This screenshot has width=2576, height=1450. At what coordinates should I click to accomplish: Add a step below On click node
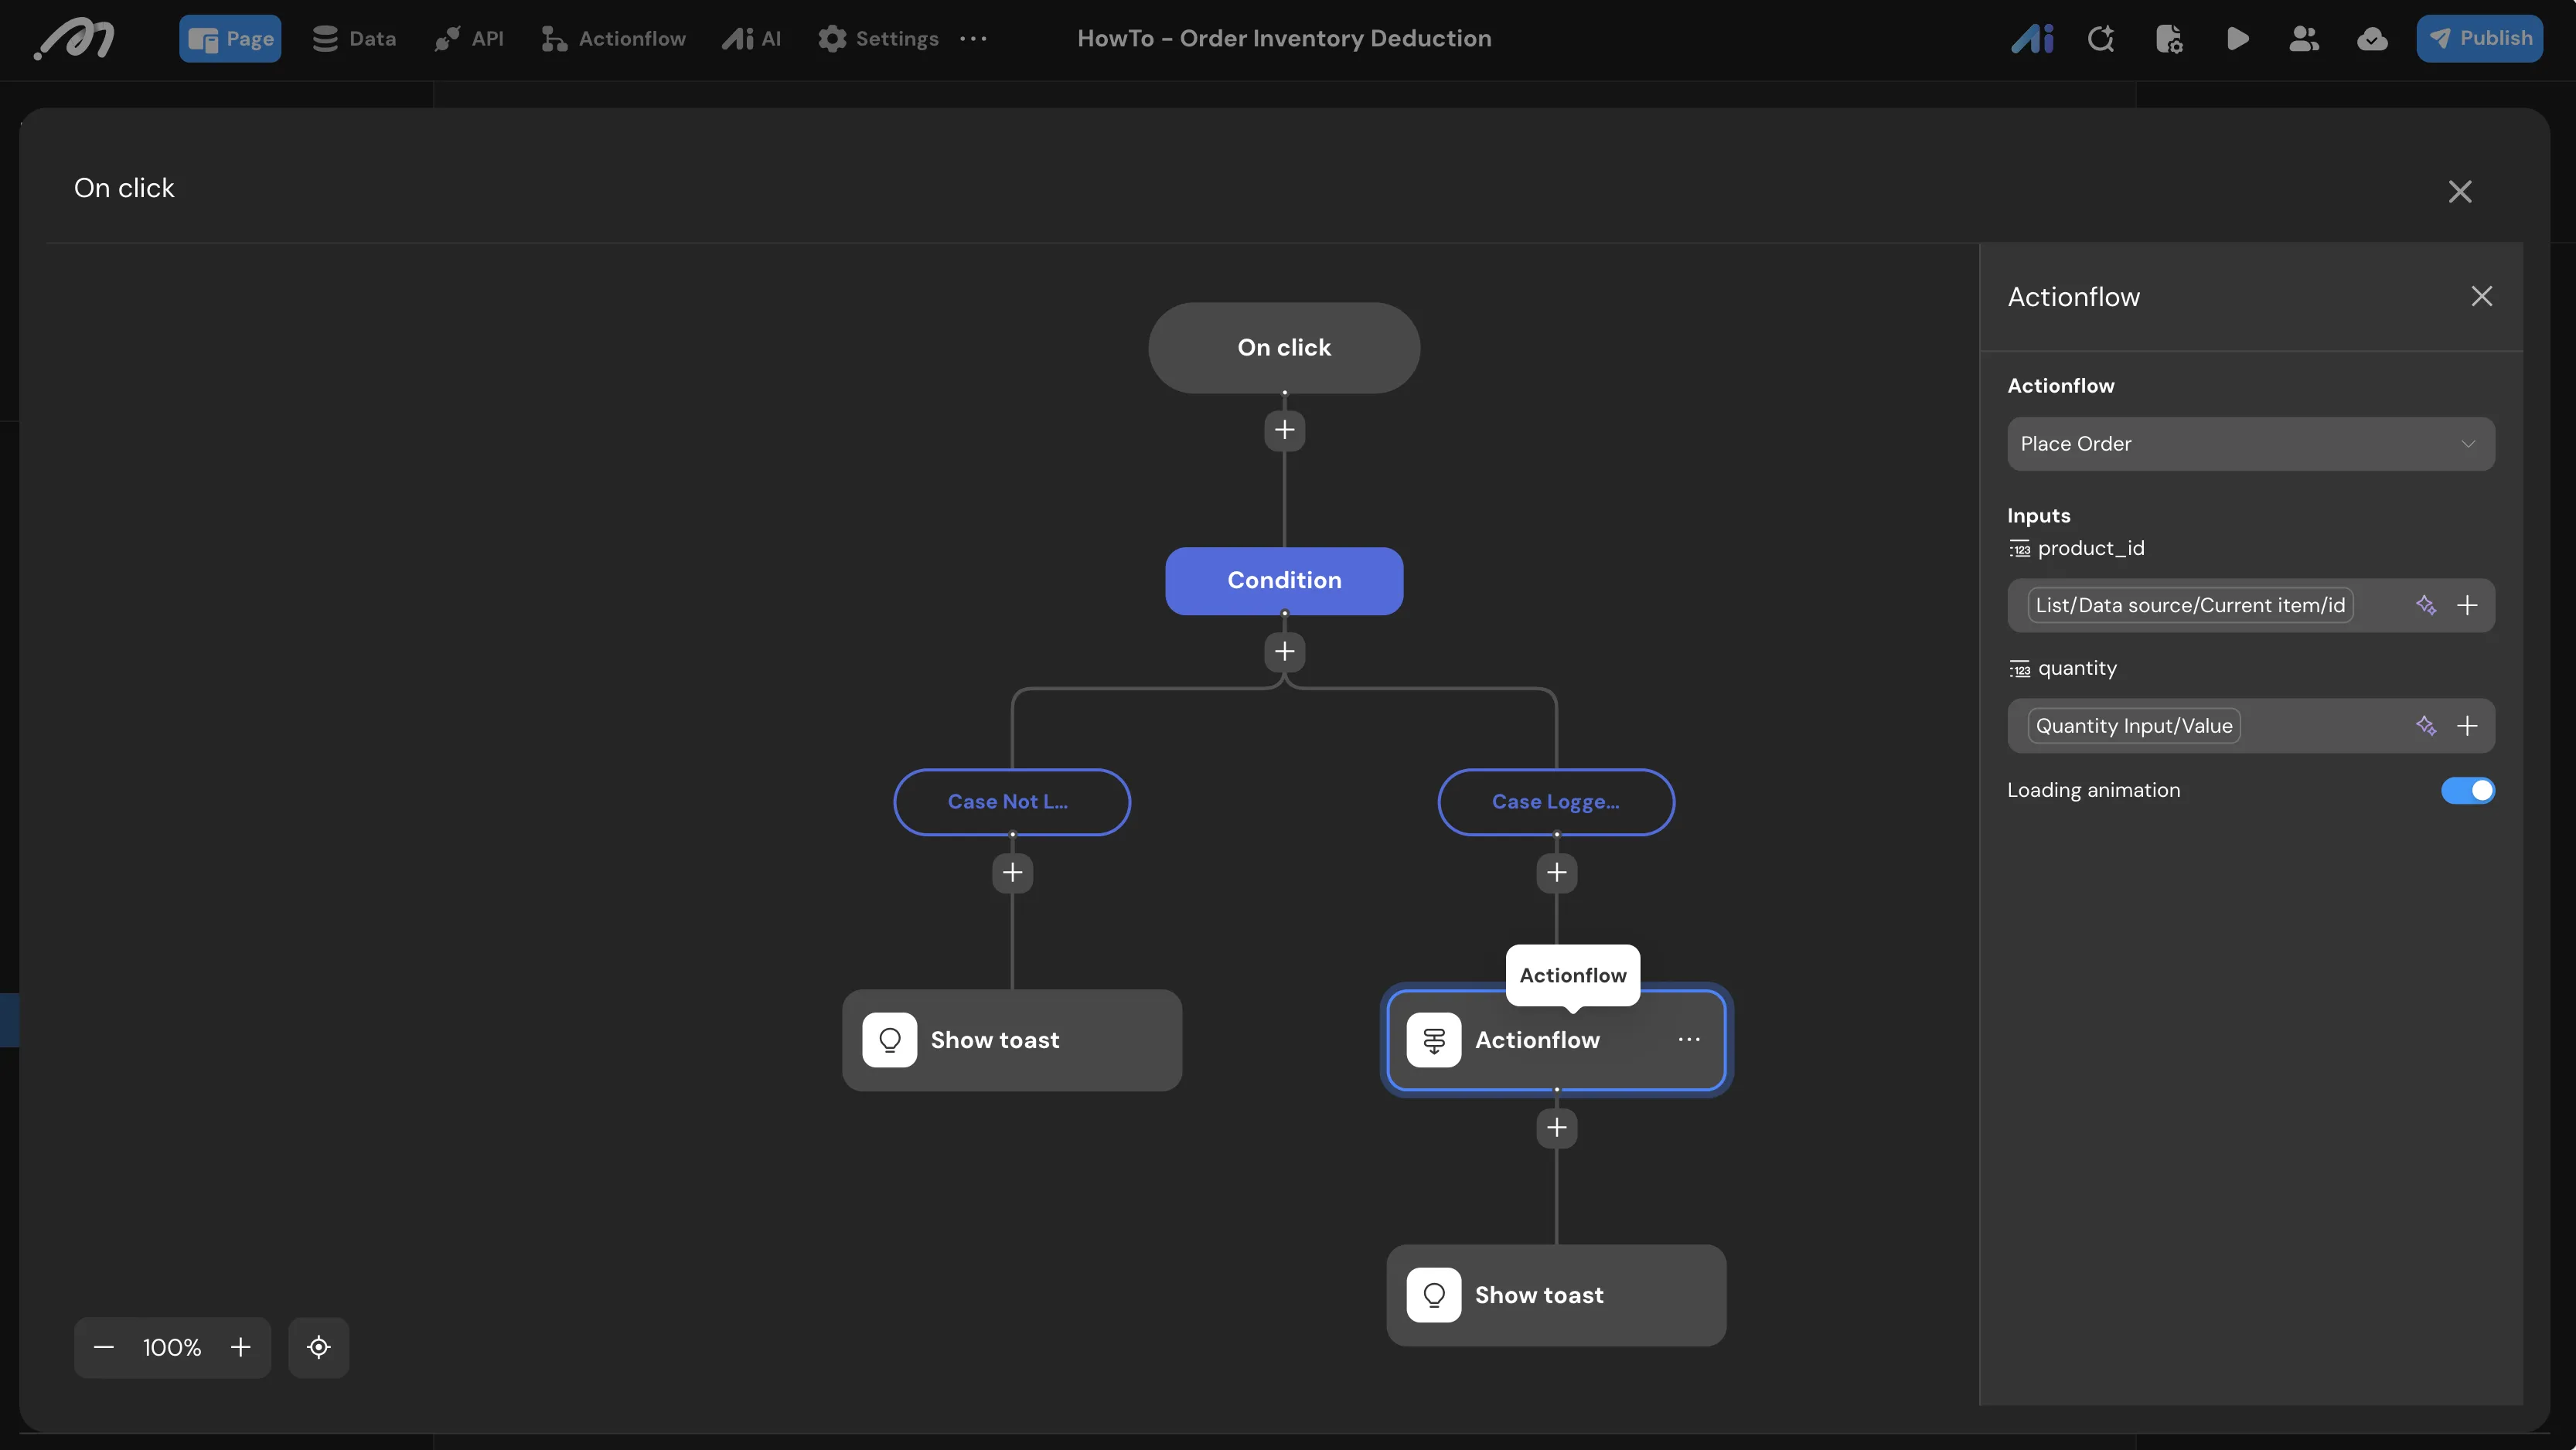coord(1285,430)
